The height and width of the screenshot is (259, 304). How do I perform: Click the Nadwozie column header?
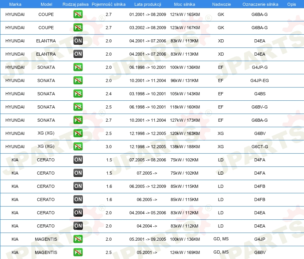click(x=222, y=4)
